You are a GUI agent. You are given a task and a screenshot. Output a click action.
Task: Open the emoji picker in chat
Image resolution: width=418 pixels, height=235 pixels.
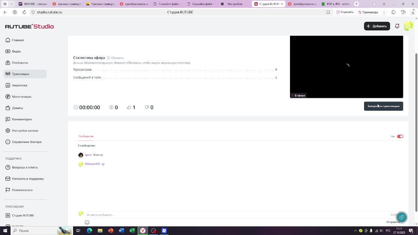87,222
